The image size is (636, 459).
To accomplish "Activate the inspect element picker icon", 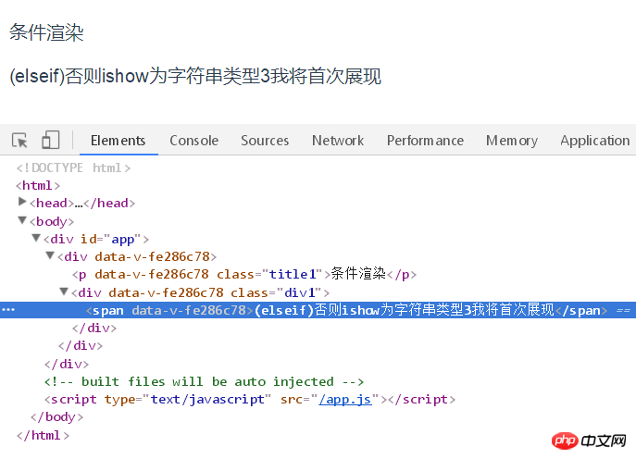I will tap(19, 141).
